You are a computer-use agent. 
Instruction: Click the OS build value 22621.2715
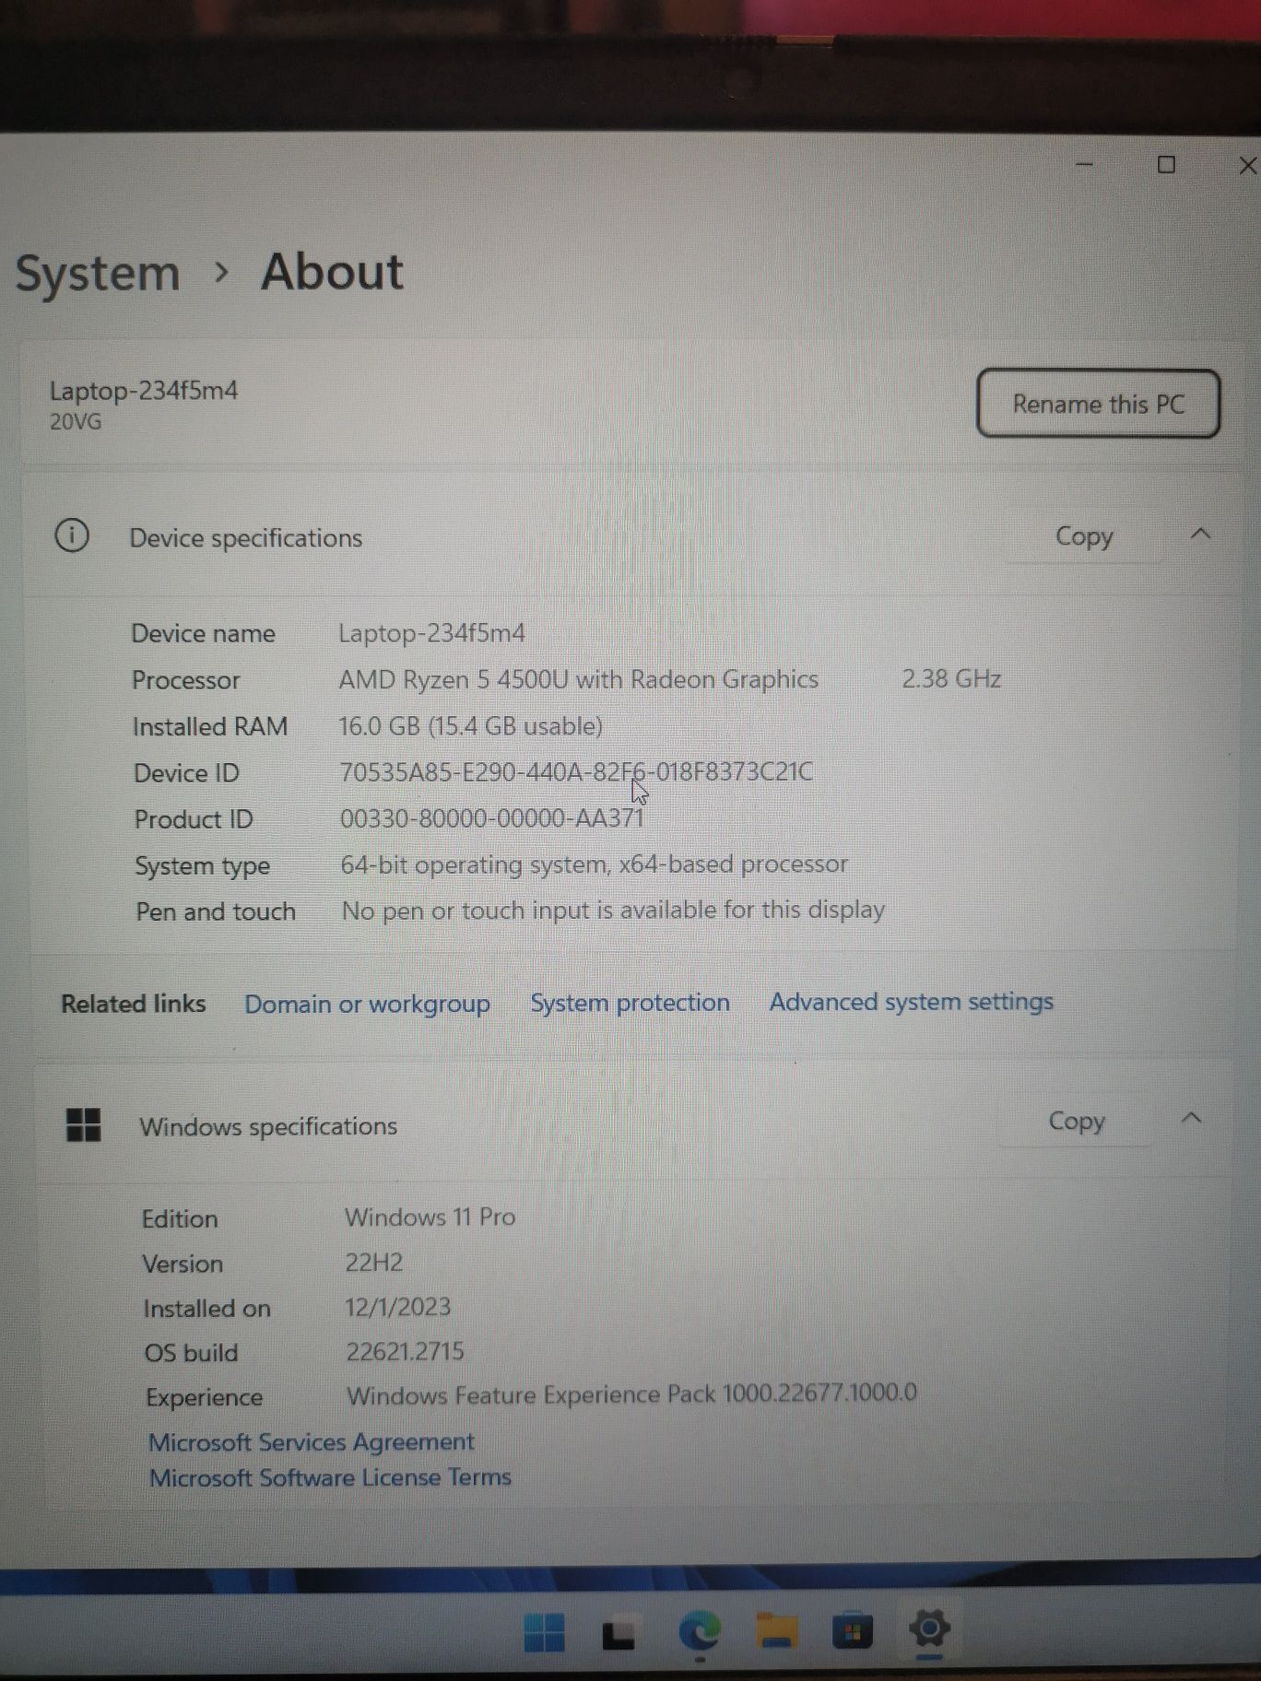405,1352
